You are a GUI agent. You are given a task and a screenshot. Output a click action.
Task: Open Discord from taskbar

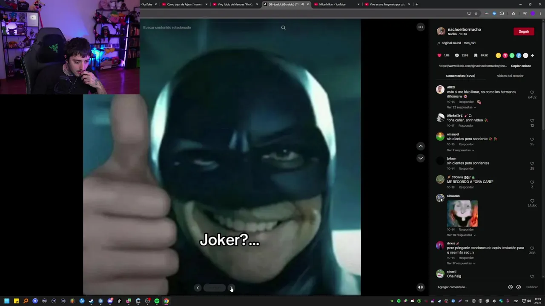coord(110,301)
